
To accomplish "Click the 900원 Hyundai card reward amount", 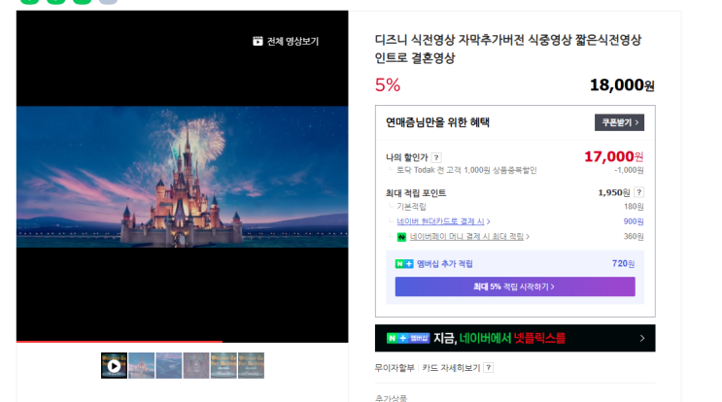I will click(634, 221).
